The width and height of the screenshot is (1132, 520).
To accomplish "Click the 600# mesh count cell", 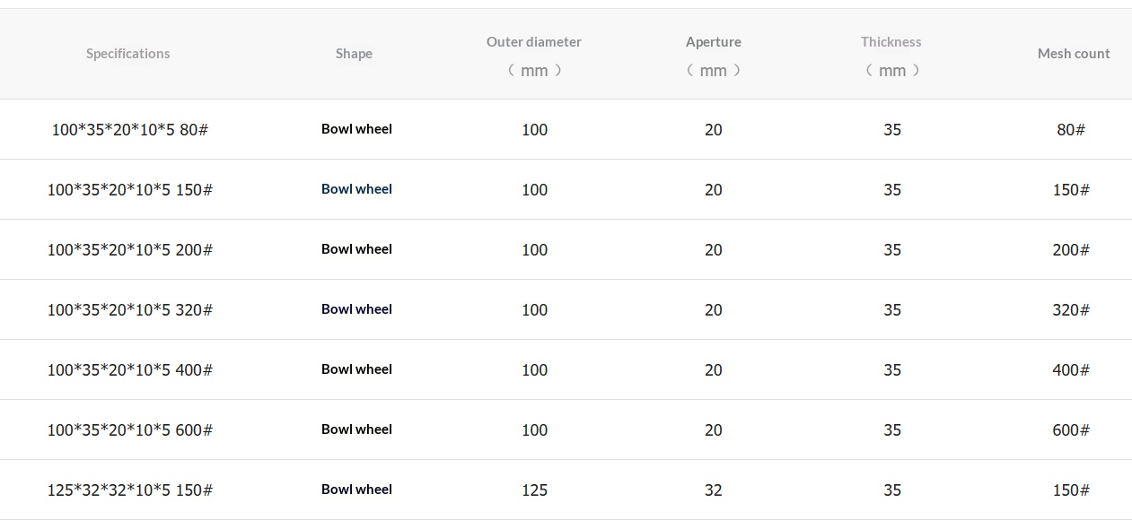I will click(1071, 430).
